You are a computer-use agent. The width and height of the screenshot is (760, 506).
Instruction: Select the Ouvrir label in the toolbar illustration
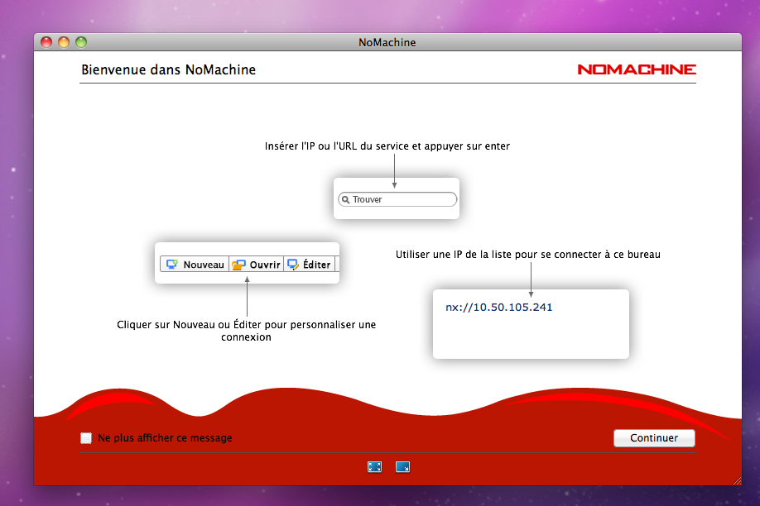tap(265, 265)
